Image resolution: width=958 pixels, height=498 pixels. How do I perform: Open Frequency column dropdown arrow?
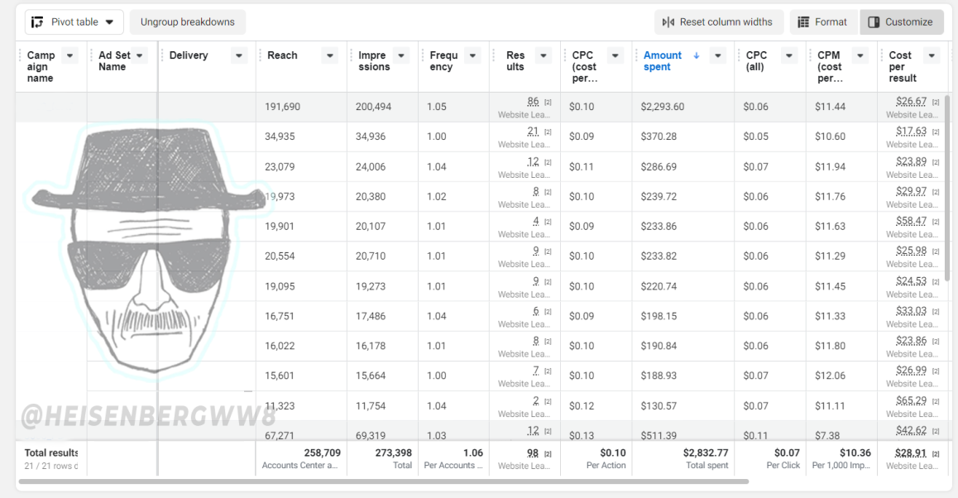point(473,55)
